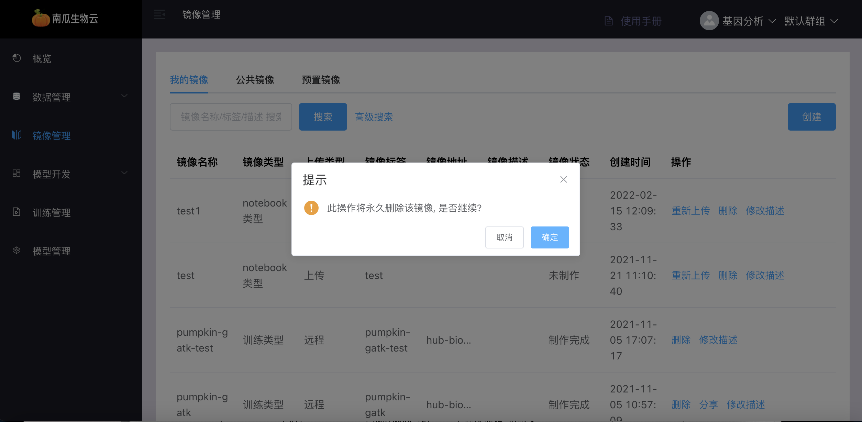Click 确定 to confirm deletion
The image size is (862, 422).
click(x=550, y=237)
